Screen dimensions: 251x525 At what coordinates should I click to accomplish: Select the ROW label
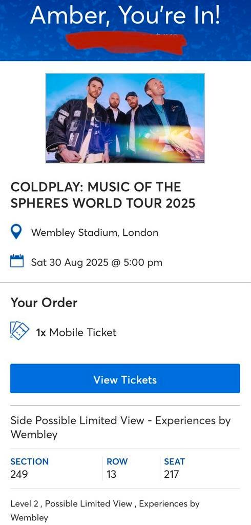tap(117, 461)
